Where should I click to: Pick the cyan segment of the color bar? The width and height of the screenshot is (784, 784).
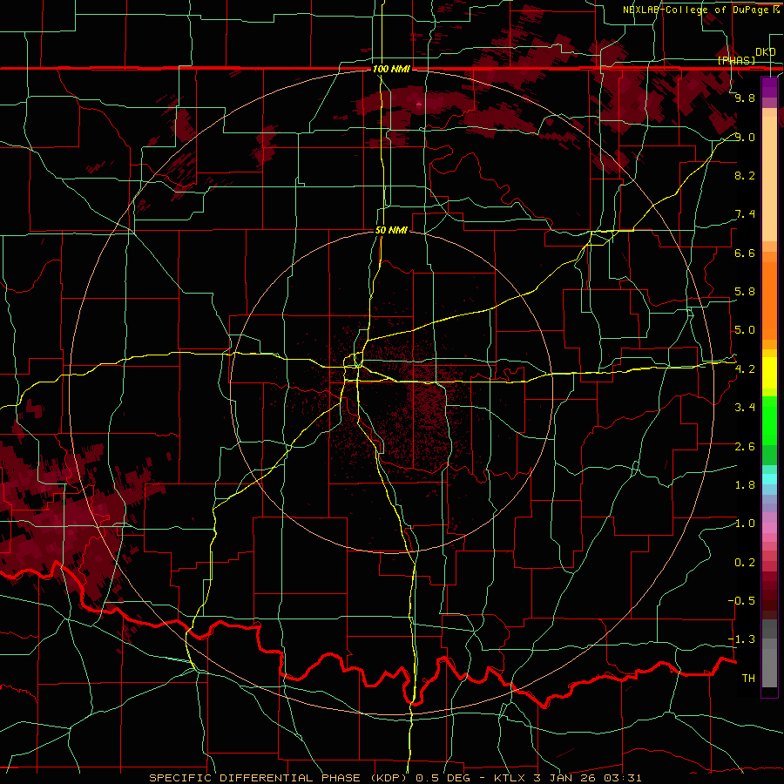coord(769,478)
